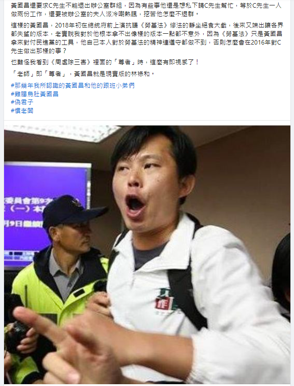294x386 pixels.
Task: Click the logo on the white jacket
Action: [165, 302]
